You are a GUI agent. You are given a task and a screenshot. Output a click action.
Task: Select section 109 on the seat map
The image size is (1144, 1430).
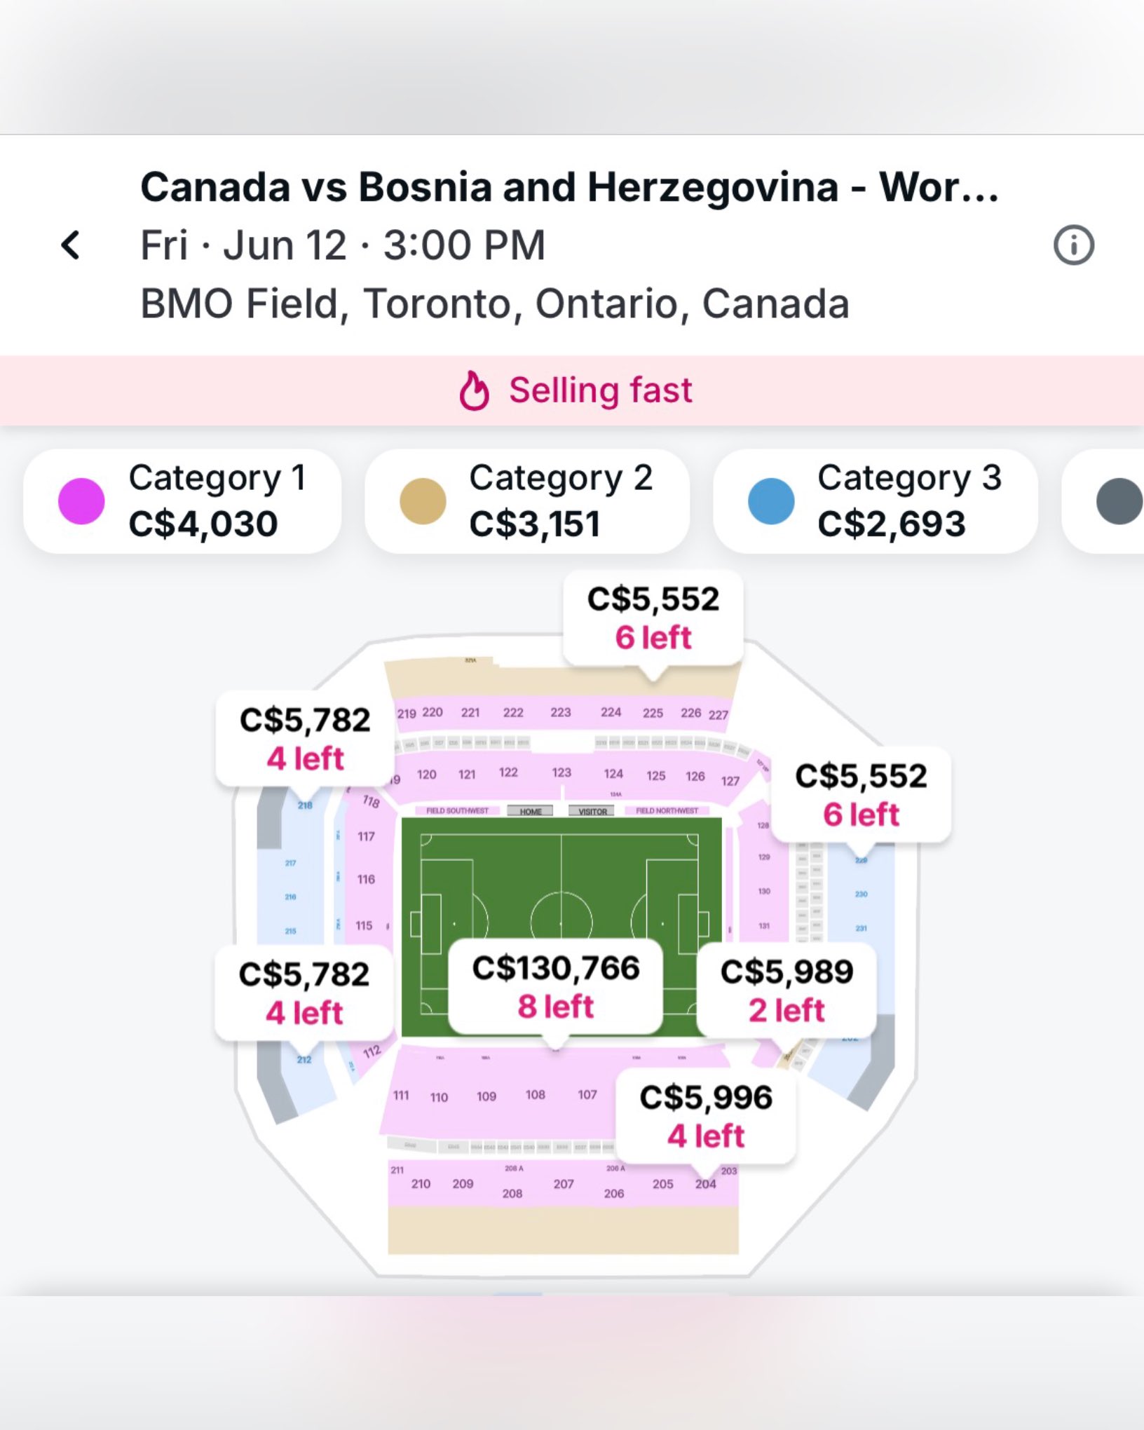click(x=486, y=1096)
